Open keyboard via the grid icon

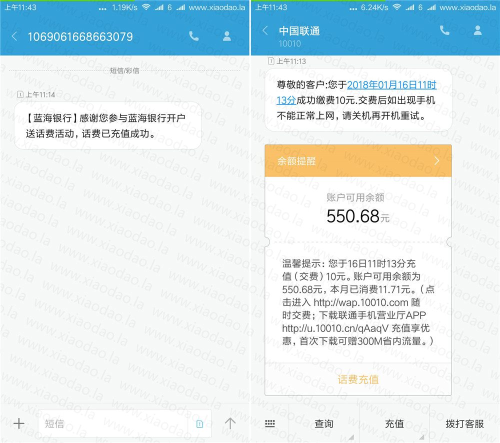(x=270, y=423)
